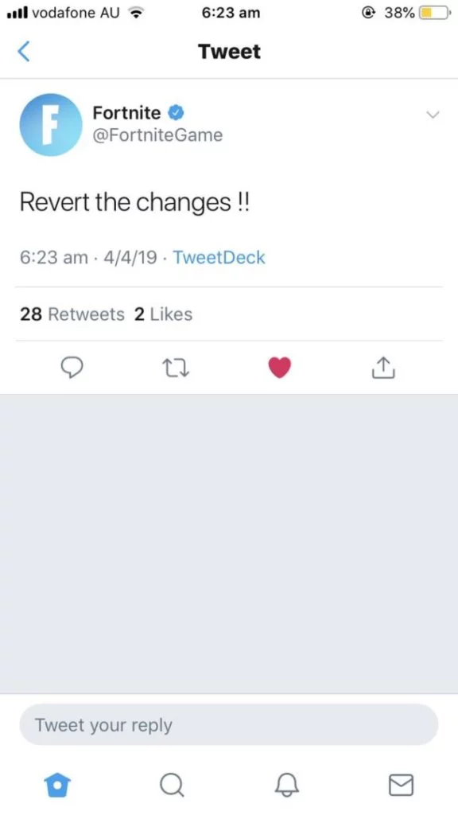Tap the verified badge next to Fortnite
This screenshot has height=815, width=458.
(x=175, y=111)
